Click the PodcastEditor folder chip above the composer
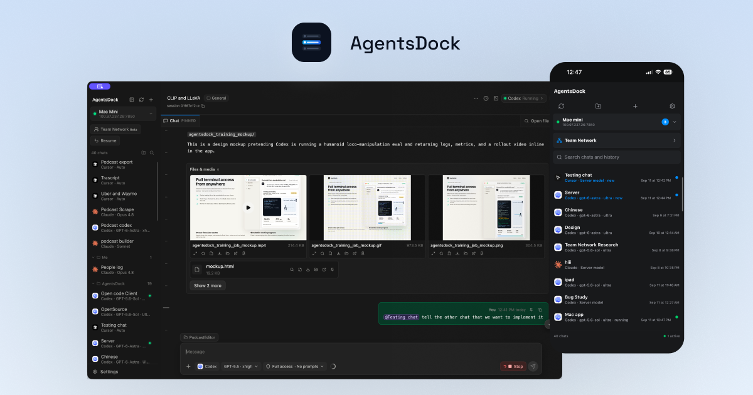Viewport: 753px width, 395px height. [x=199, y=337]
